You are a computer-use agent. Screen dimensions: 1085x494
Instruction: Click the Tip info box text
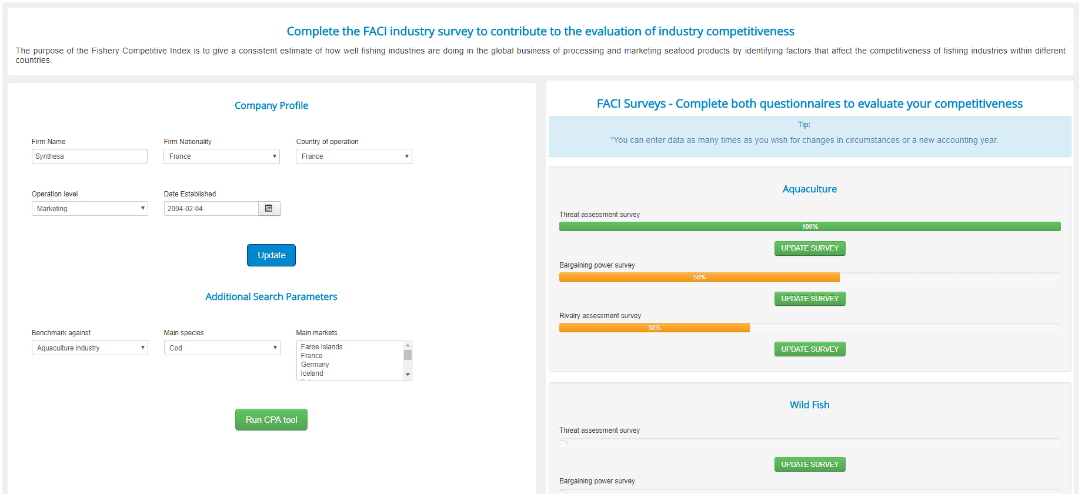click(804, 140)
